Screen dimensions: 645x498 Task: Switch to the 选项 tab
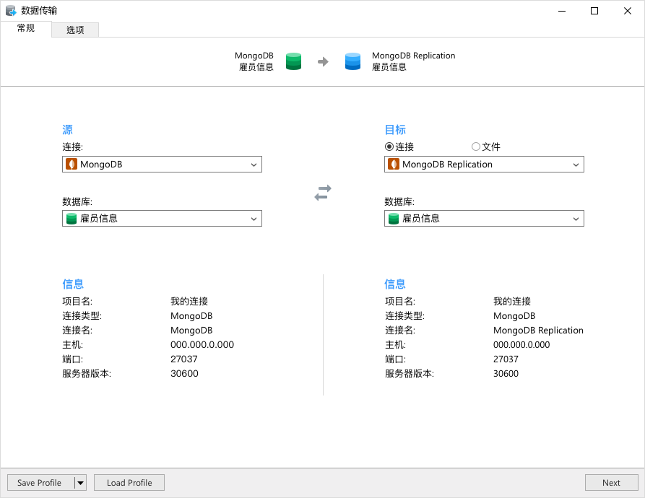pyautogui.click(x=75, y=30)
